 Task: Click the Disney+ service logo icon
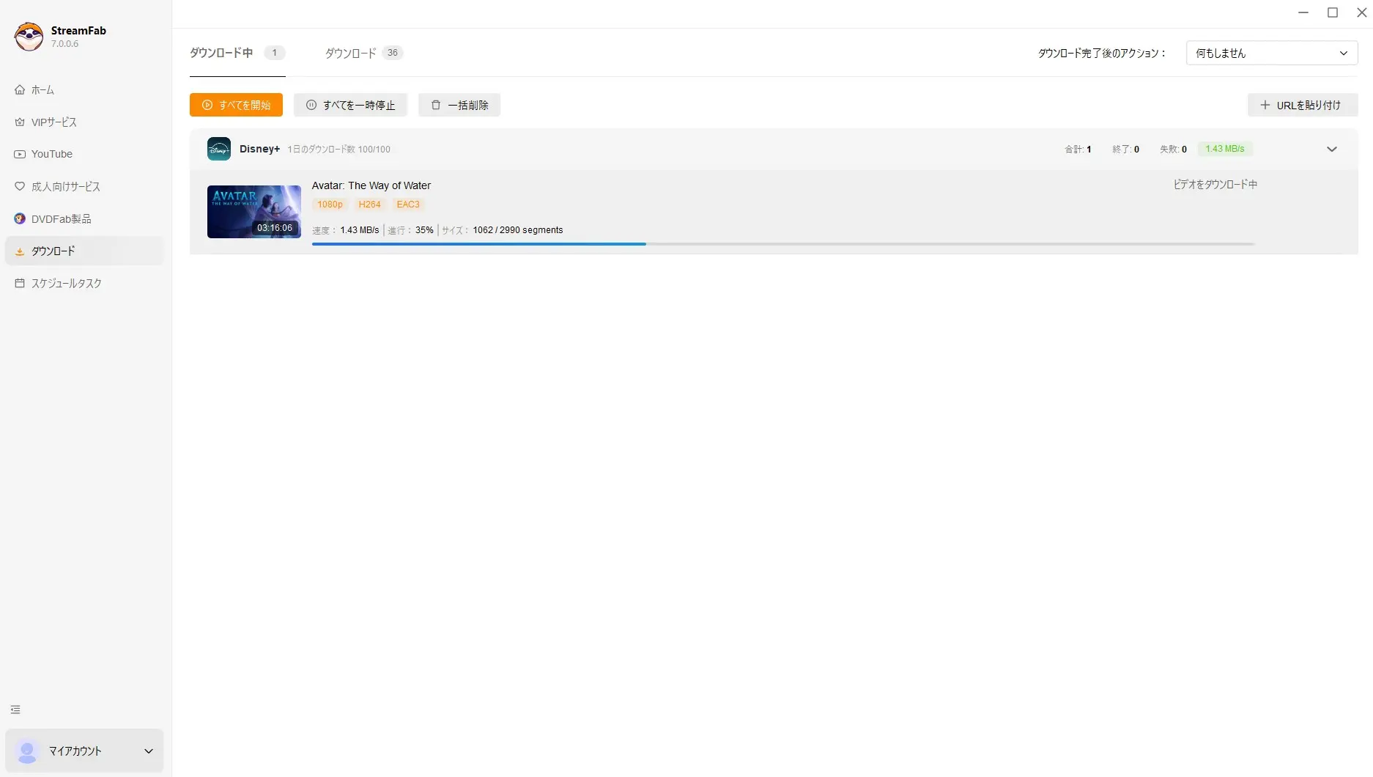click(x=219, y=149)
